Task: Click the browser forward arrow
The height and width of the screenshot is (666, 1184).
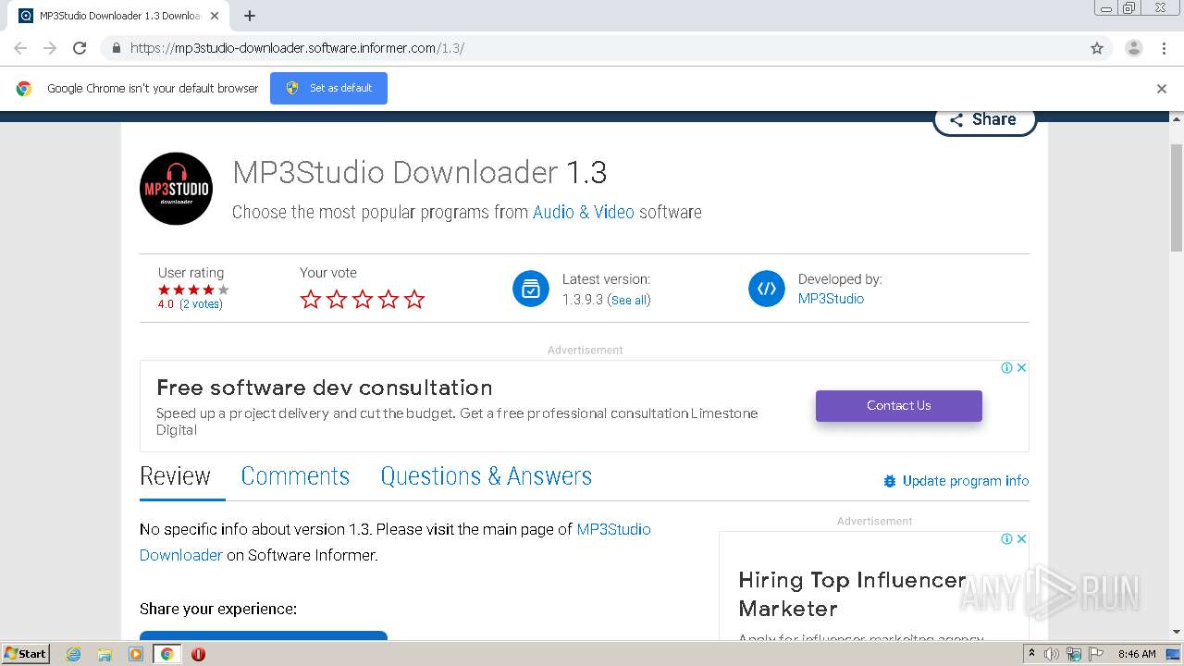Action: (50, 48)
